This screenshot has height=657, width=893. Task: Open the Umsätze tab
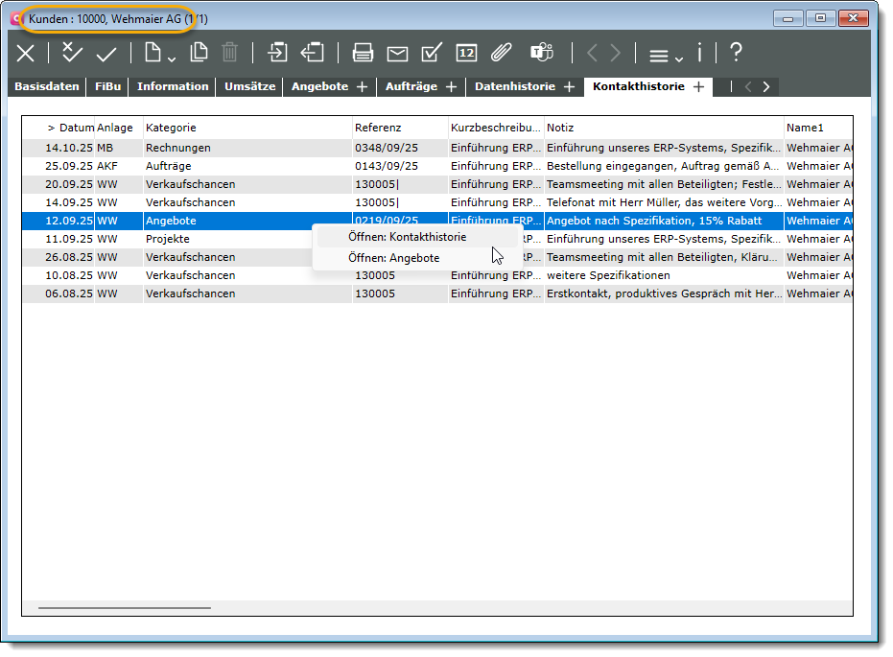click(x=249, y=86)
